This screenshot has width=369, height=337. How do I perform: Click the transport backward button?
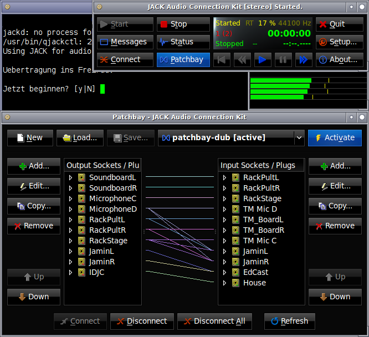tap(242, 60)
